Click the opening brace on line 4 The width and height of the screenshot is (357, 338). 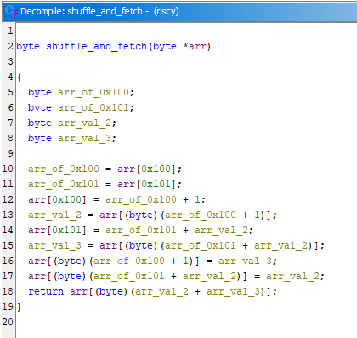pos(19,77)
